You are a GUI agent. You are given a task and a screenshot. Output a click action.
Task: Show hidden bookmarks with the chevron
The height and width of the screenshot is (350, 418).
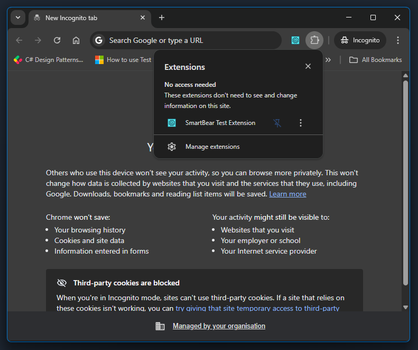click(x=328, y=60)
